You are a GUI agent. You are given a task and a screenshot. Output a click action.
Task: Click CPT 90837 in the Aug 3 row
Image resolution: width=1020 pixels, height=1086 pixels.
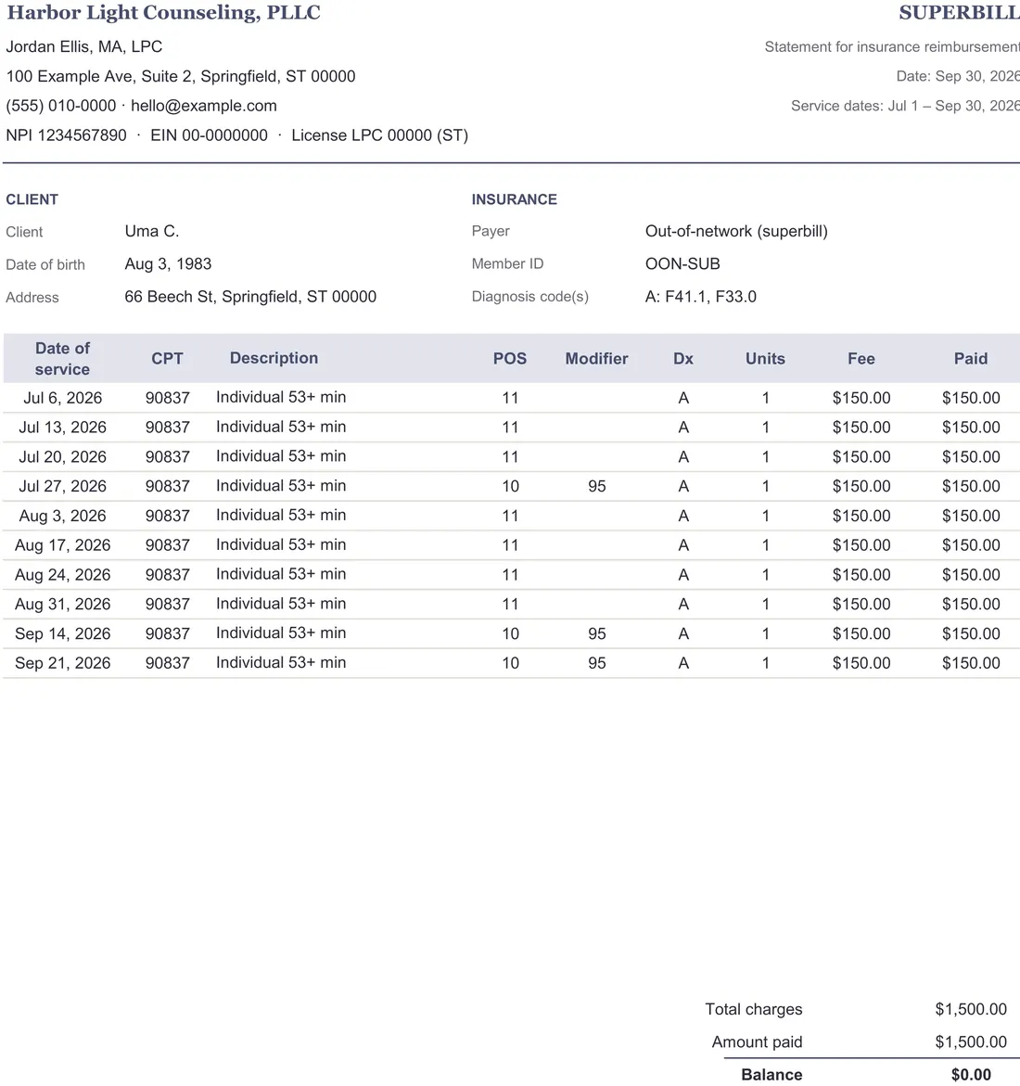(168, 516)
